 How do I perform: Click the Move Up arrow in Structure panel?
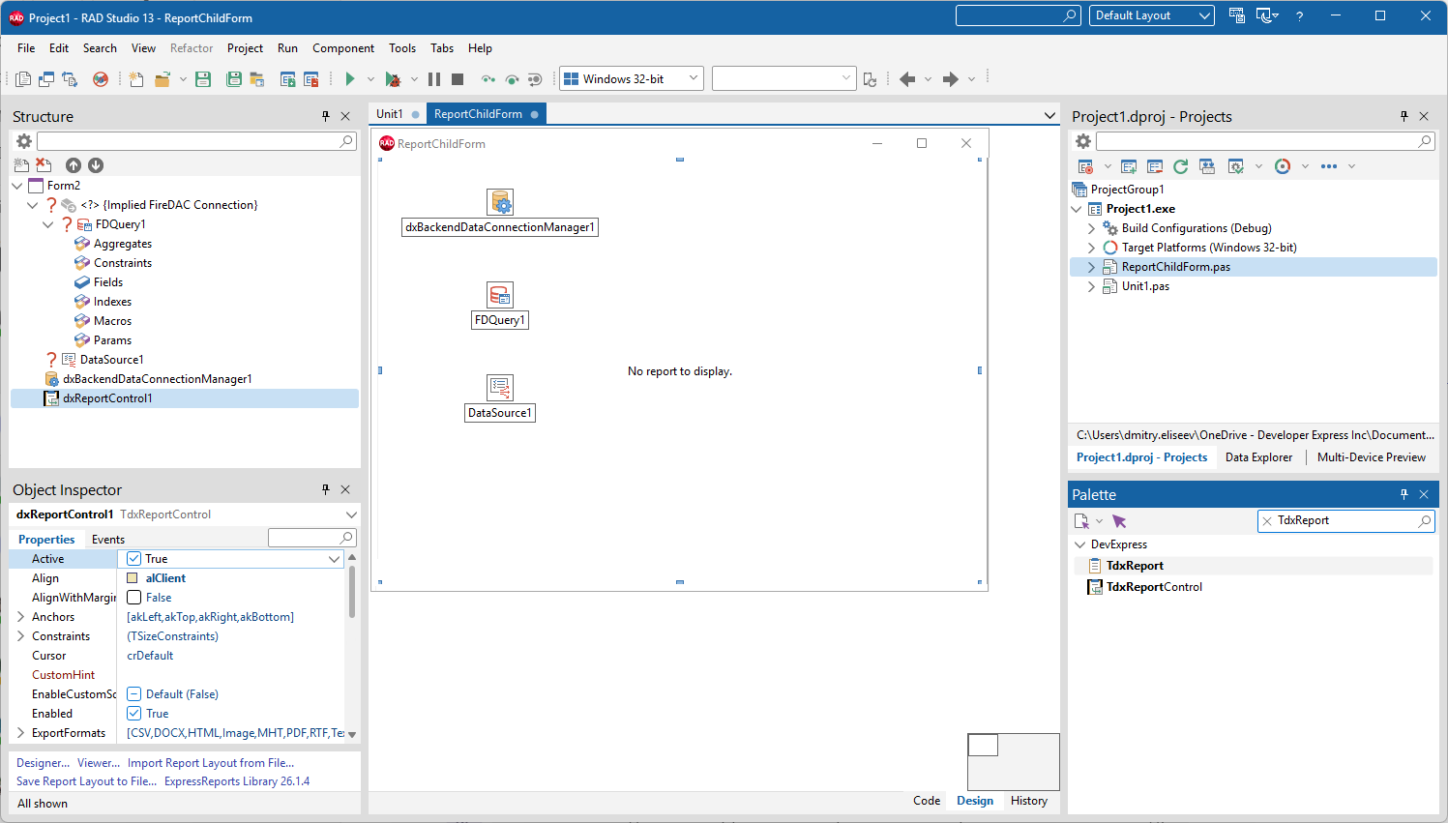74,165
